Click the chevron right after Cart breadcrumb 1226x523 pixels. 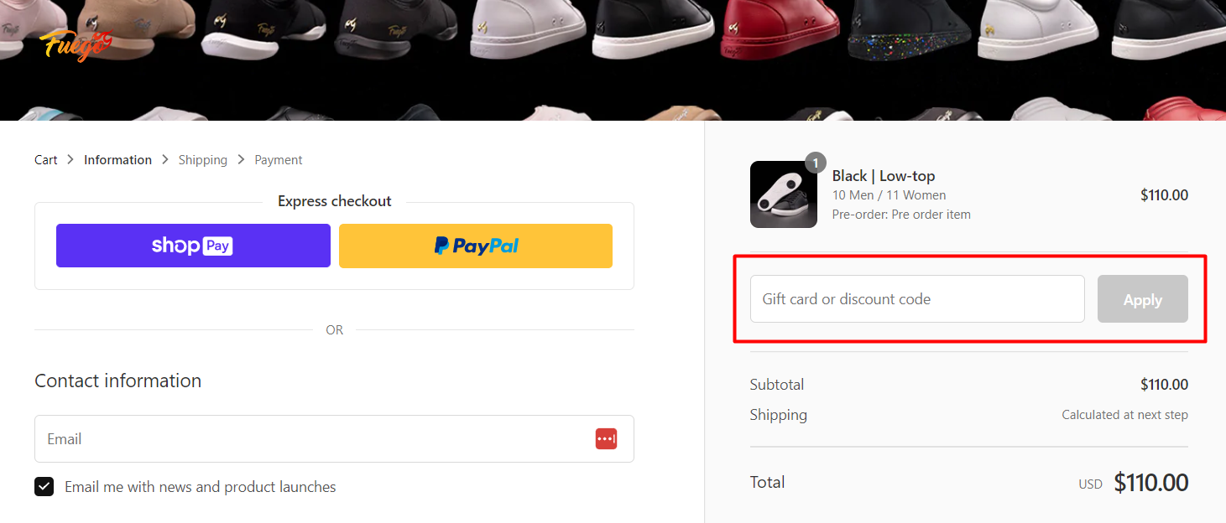click(x=70, y=159)
